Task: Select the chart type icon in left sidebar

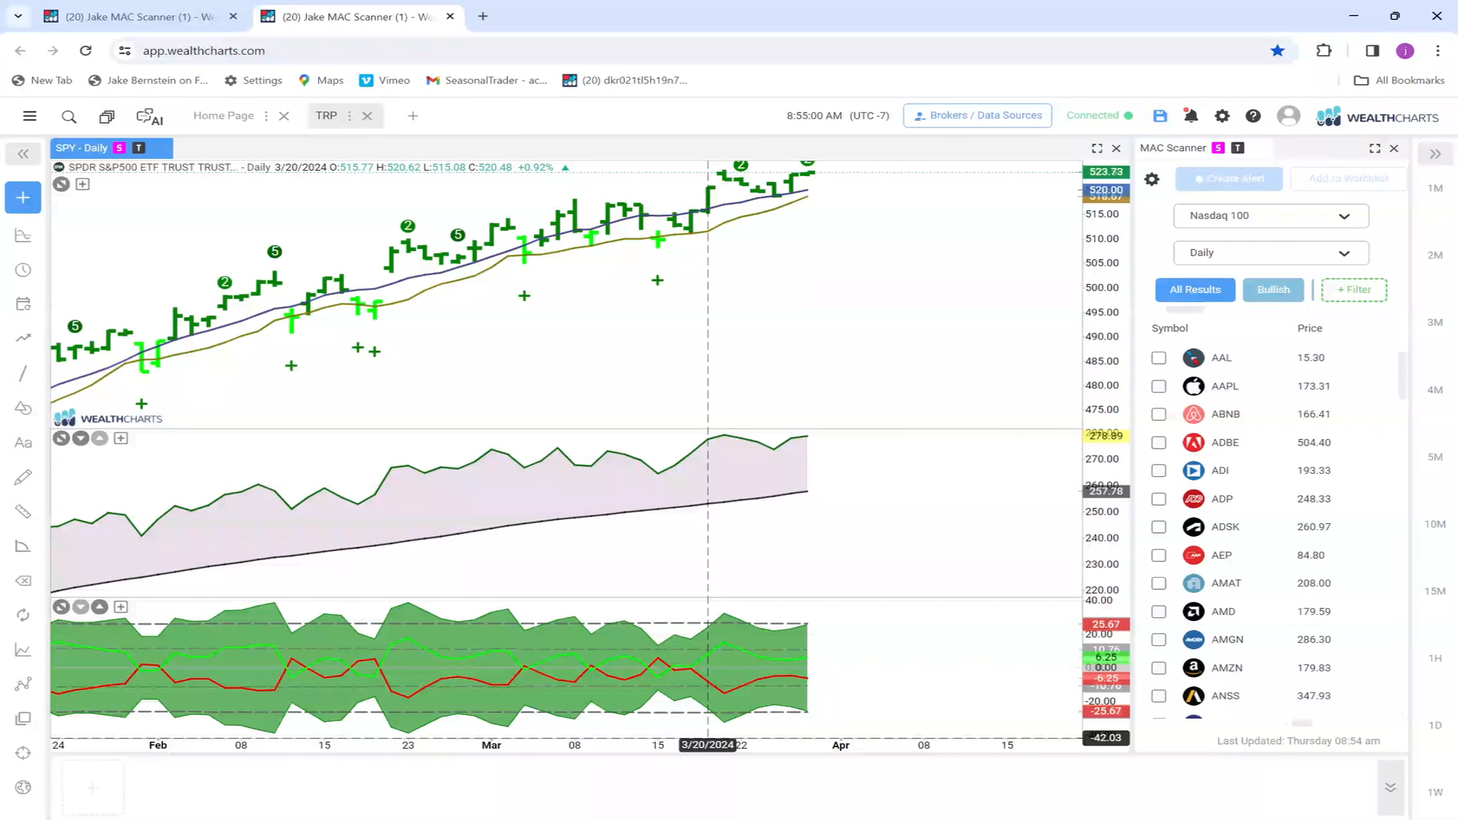Action: [23, 235]
